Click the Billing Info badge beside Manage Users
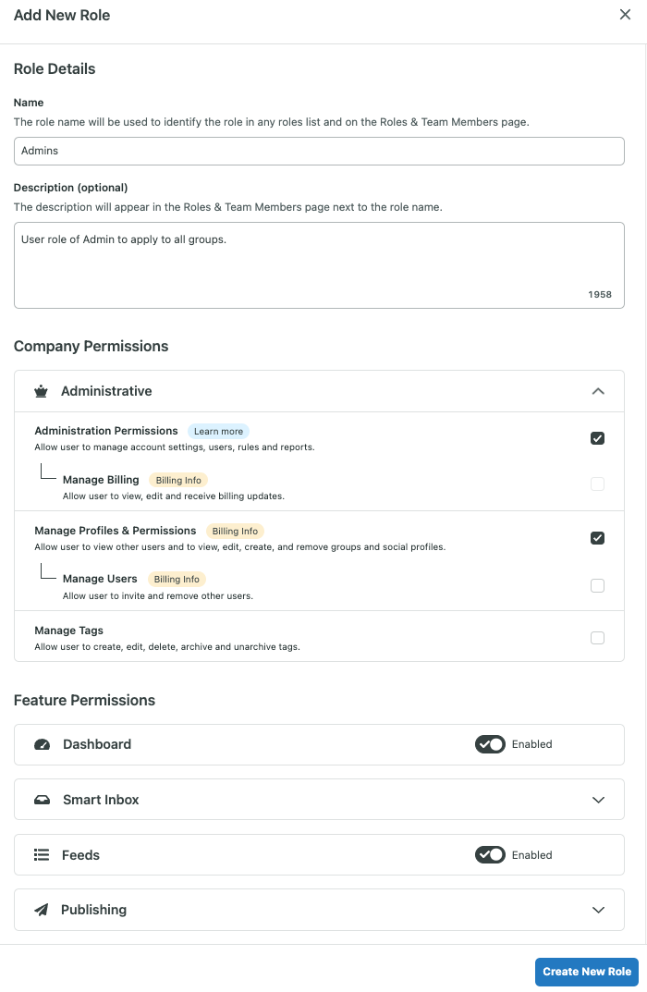Viewport: 647px width, 992px height. [177, 580]
